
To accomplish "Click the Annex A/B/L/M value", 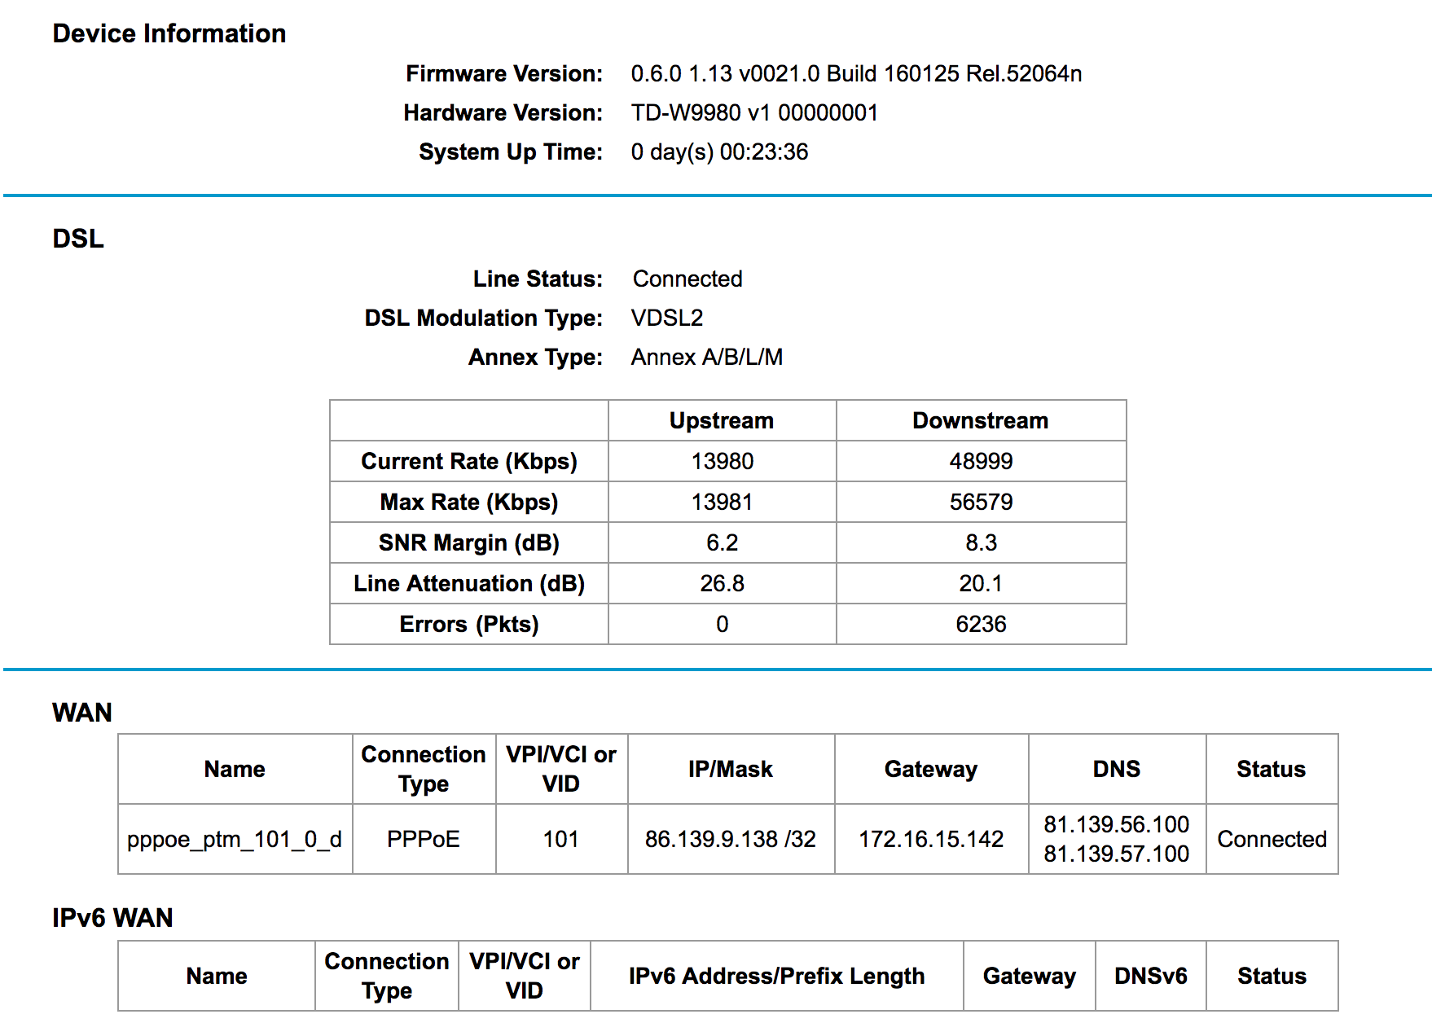I will point(706,357).
